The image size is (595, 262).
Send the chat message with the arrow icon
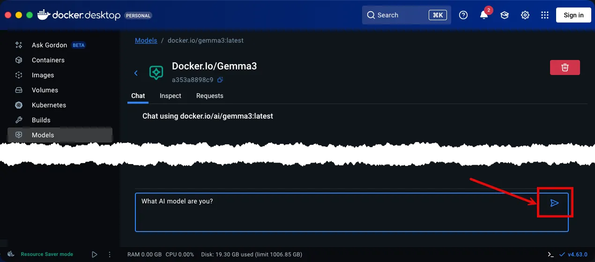[x=554, y=203]
